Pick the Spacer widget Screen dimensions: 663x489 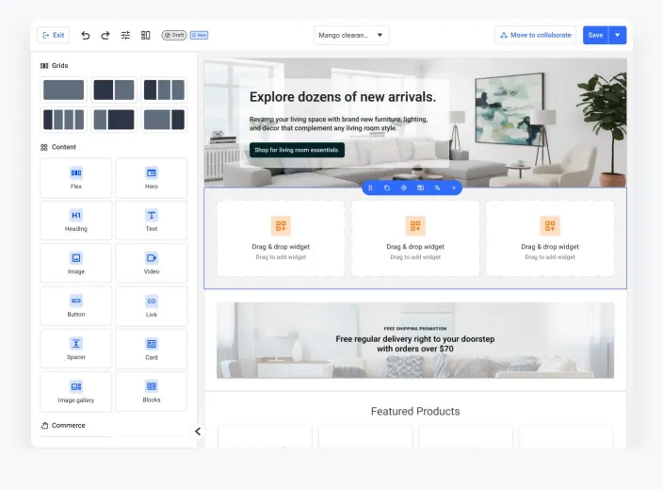pyautogui.click(x=76, y=349)
